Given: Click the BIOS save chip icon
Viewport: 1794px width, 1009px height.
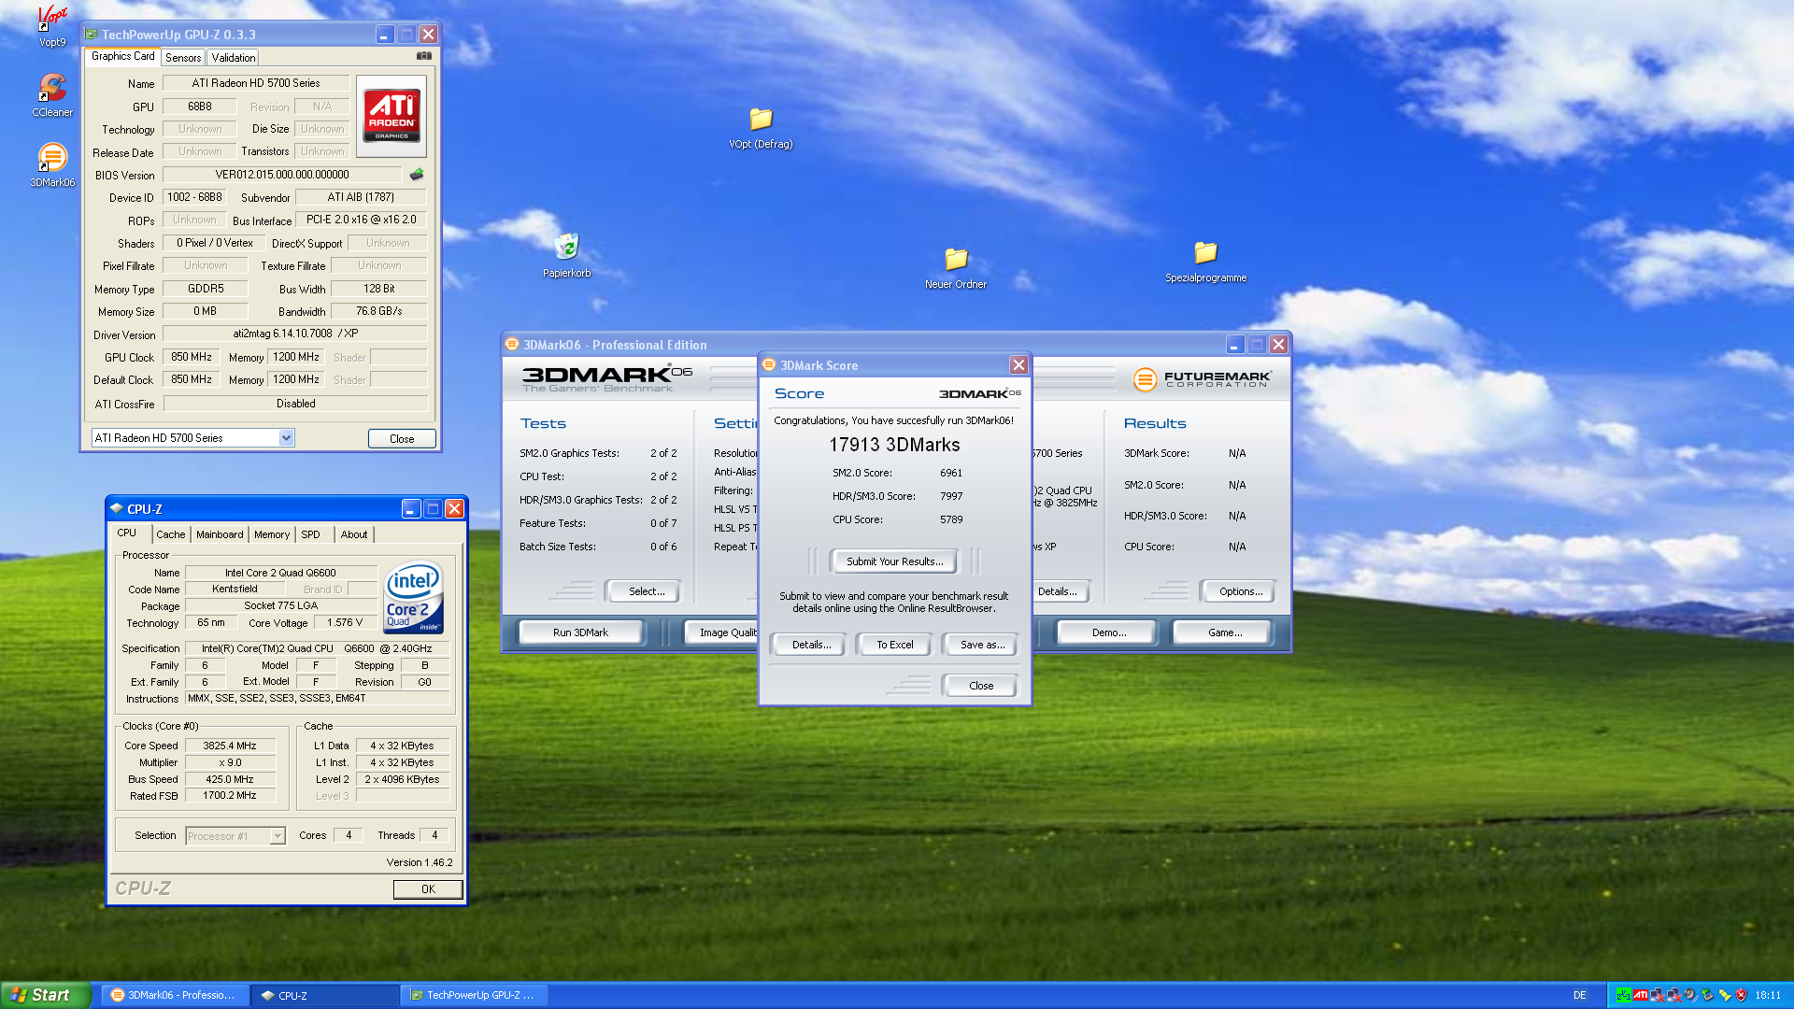Looking at the screenshot, I should click(417, 175).
